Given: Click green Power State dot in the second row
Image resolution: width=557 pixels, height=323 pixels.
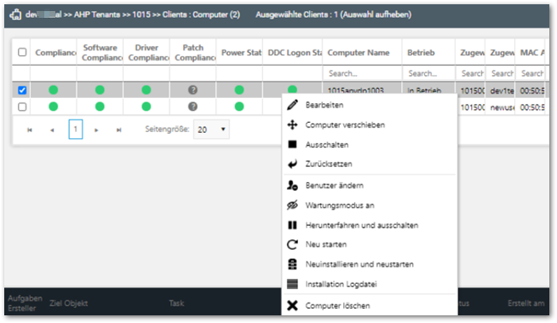Looking at the screenshot, I should (x=239, y=107).
